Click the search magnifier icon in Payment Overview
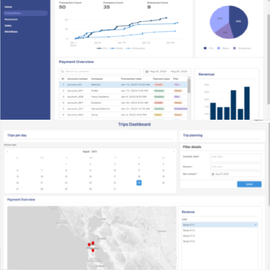Screen dimensions: 270x270 62,71
